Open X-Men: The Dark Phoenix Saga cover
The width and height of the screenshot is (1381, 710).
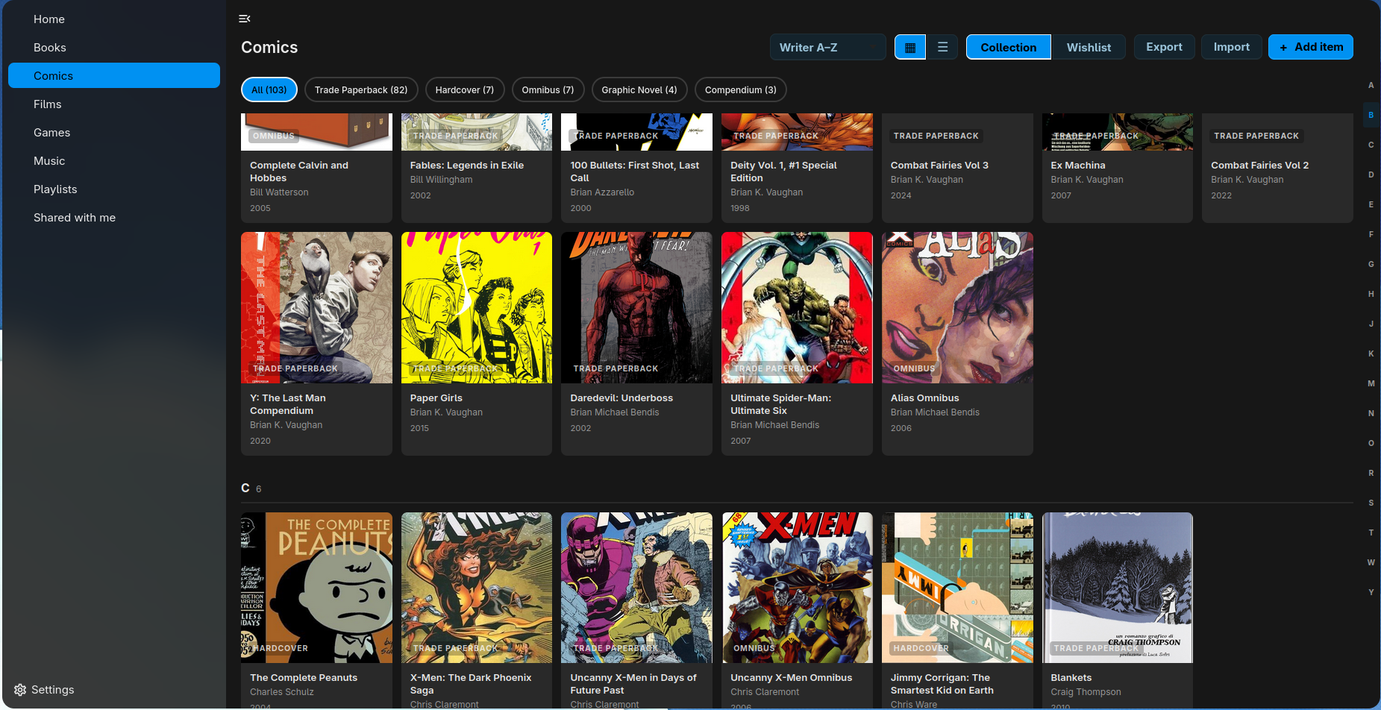point(477,588)
